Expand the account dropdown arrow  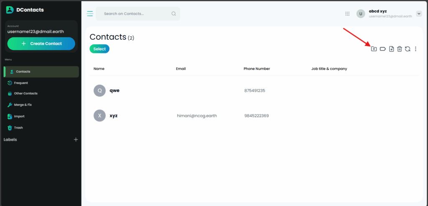click(419, 14)
